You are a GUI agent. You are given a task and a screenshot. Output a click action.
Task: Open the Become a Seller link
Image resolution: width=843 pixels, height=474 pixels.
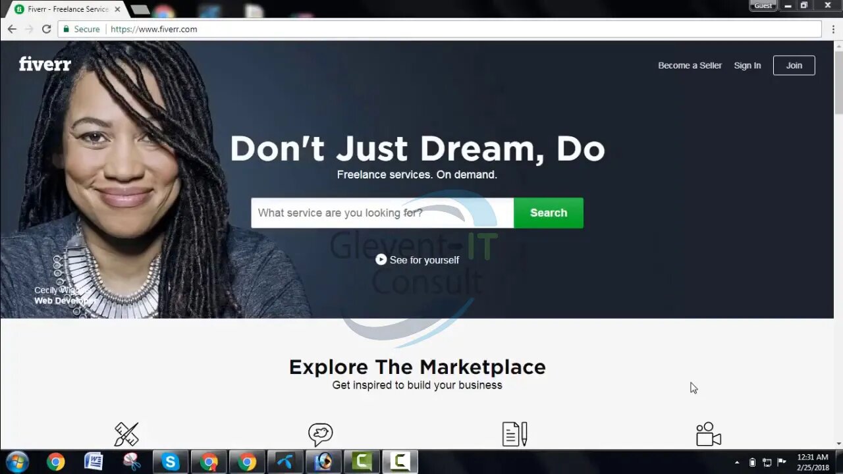[690, 65]
